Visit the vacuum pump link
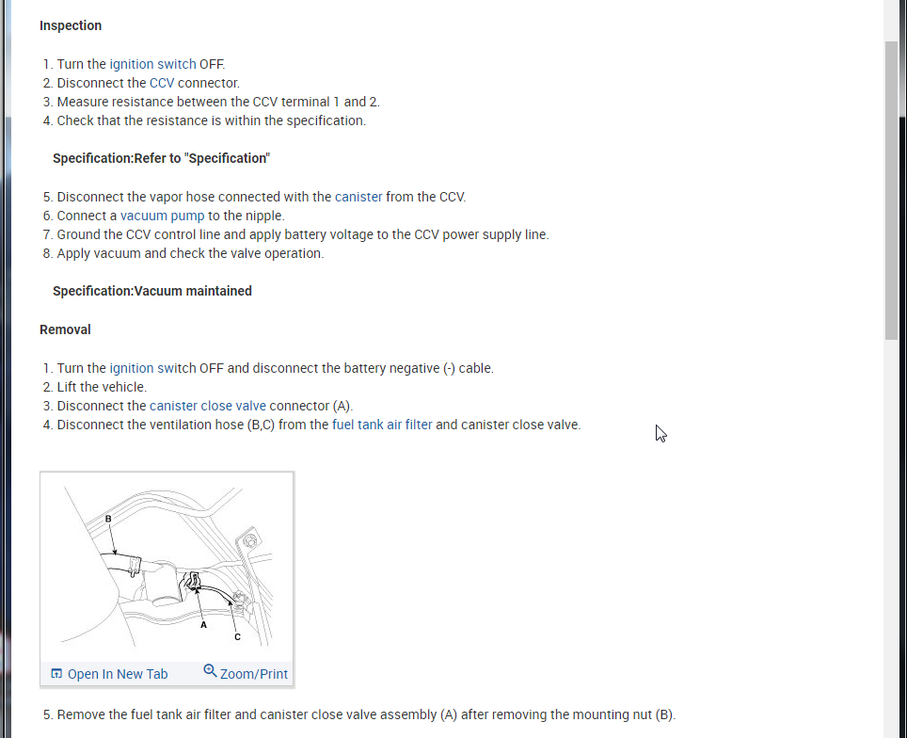Image resolution: width=907 pixels, height=738 pixels. (x=162, y=216)
